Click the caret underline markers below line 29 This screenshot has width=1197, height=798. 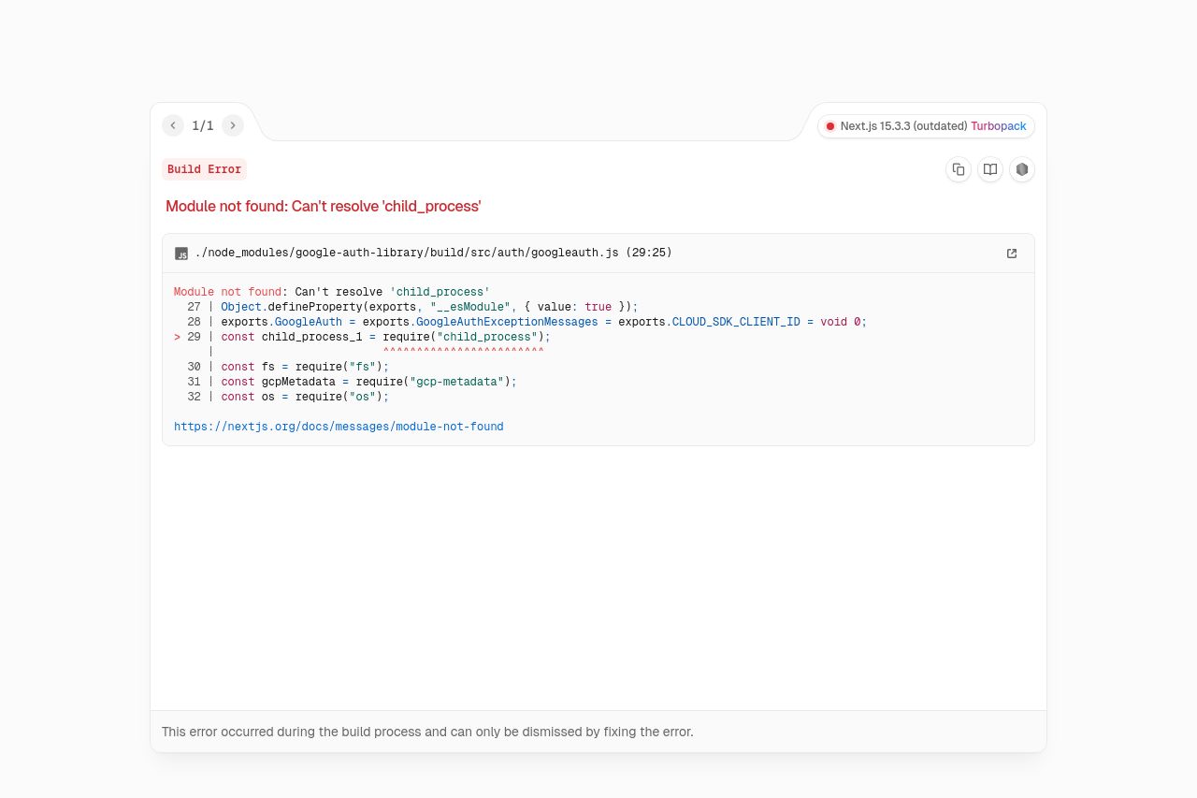coord(463,351)
